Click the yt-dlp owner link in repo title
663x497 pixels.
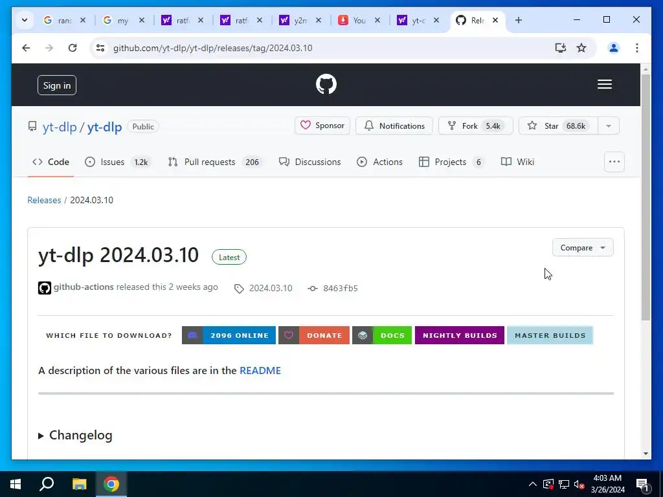[x=60, y=127]
